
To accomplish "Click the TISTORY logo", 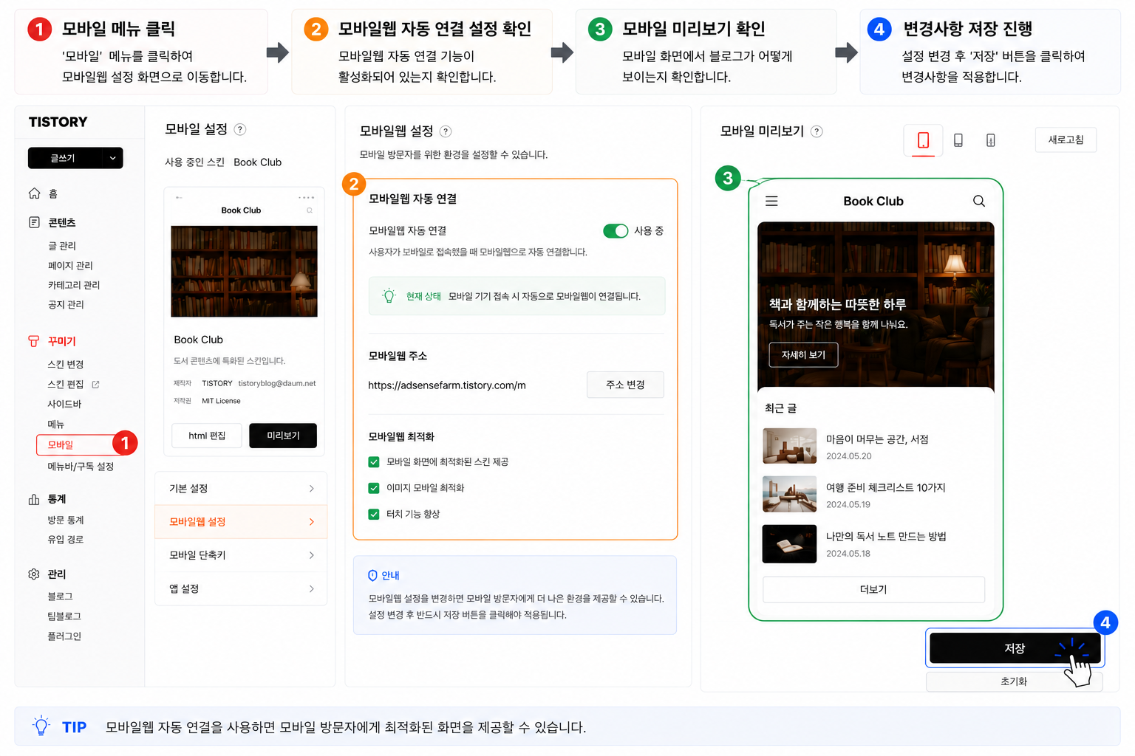I will point(58,122).
